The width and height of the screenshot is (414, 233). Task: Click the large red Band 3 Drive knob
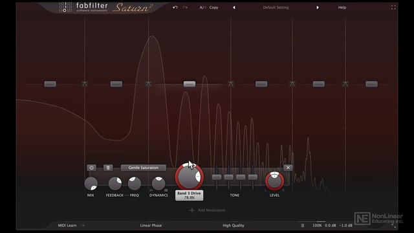click(x=190, y=177)
